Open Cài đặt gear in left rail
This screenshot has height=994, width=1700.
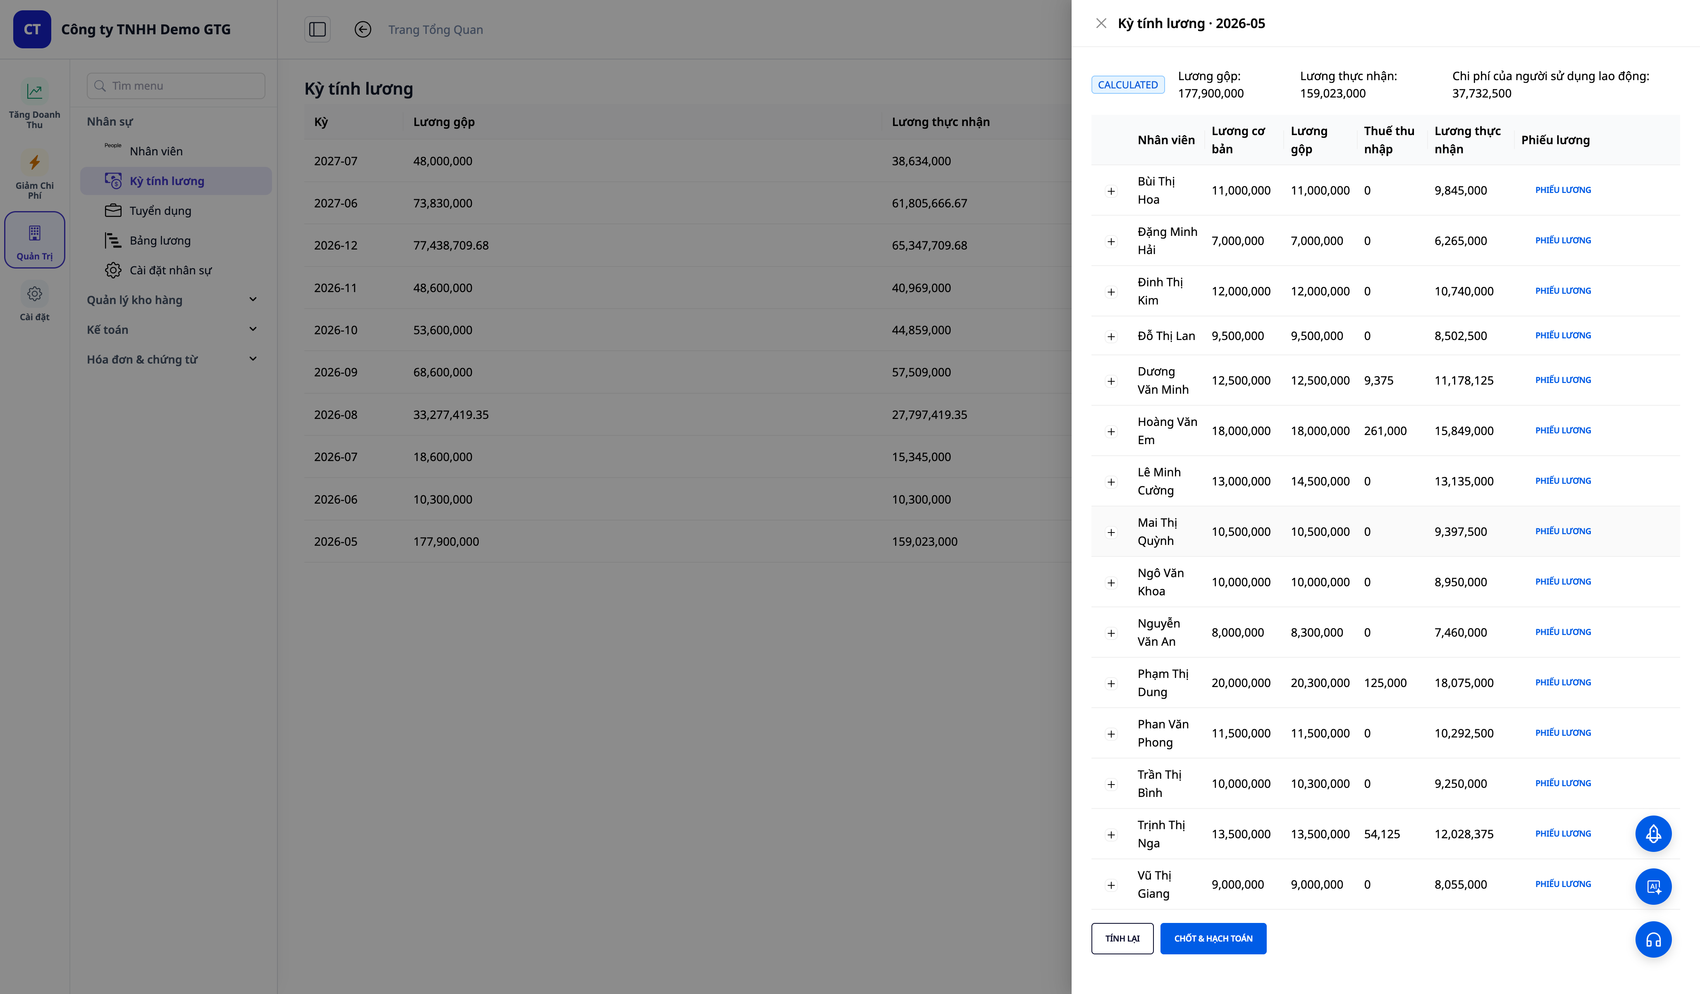34,294
